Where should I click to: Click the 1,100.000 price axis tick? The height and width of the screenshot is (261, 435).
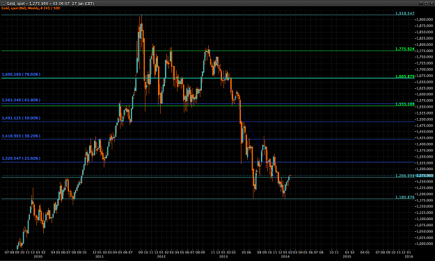(425, 219)
